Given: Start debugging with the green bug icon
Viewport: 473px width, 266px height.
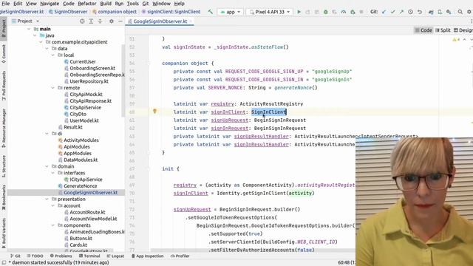Looking at the screenshot, I should (325, 12).
